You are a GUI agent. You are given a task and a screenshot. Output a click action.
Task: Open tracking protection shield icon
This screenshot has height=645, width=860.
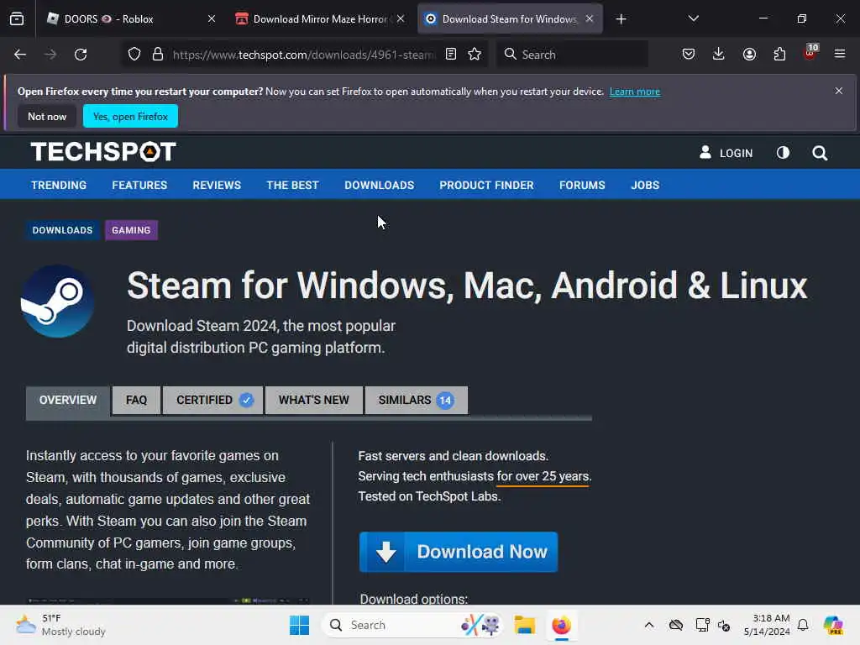134,55
